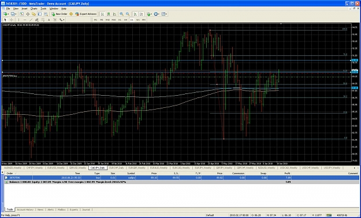Switch chart to M30 timeframe
The width and height of the screenshot is (361, 218).
(114, 20)
